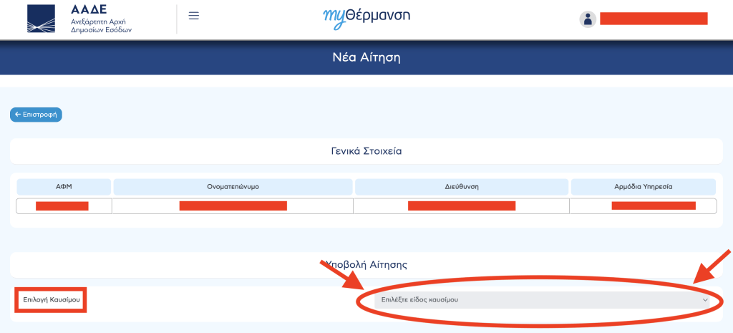The width and height of the screenshot is (733, 333).
Task: Select the ΑΦΜ column header
Action: point(64,187)
